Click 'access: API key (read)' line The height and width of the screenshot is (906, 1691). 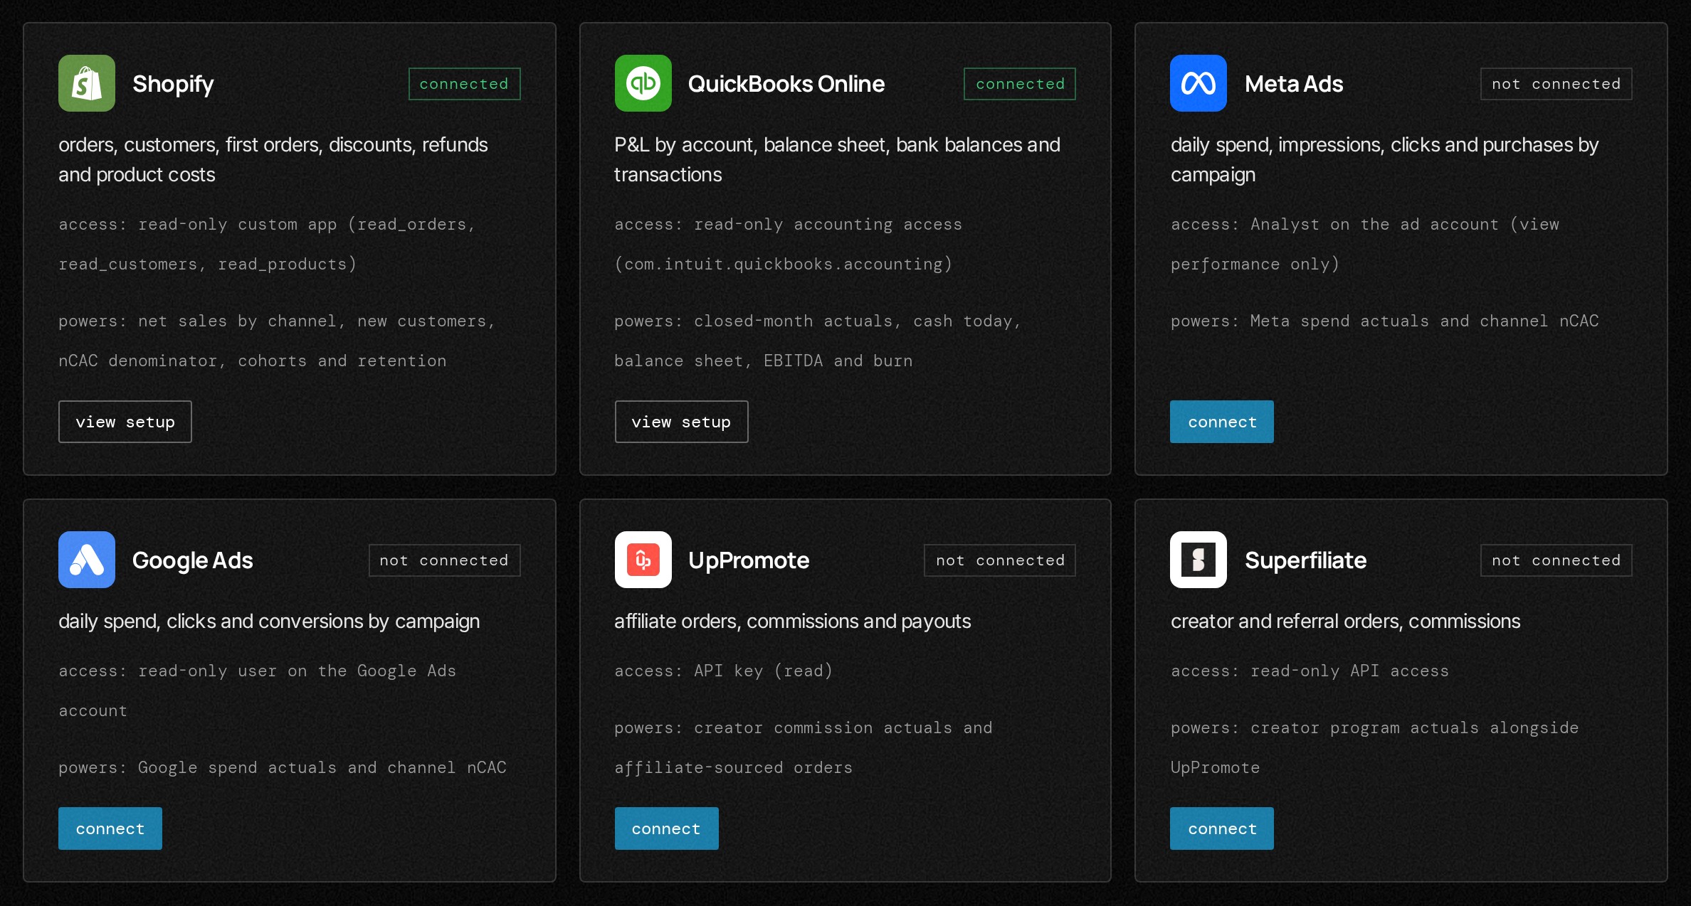tap(723, 671)
